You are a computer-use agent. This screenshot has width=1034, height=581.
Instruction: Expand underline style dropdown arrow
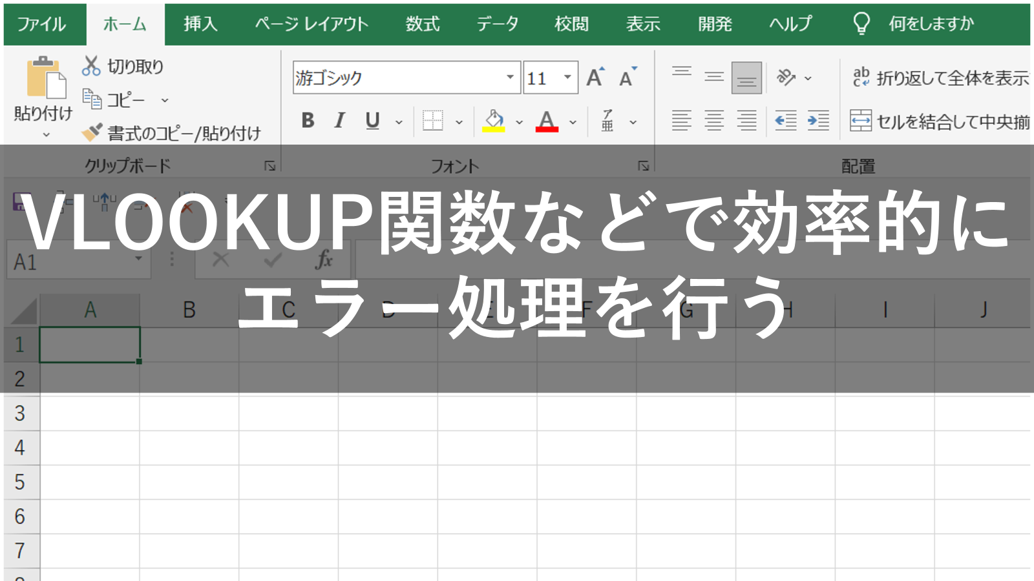tap(399, 121)
